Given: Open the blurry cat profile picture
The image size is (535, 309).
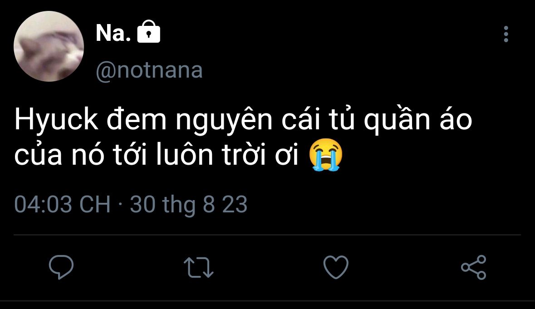Looking at the screenshot, I should (x=49, y=46).
